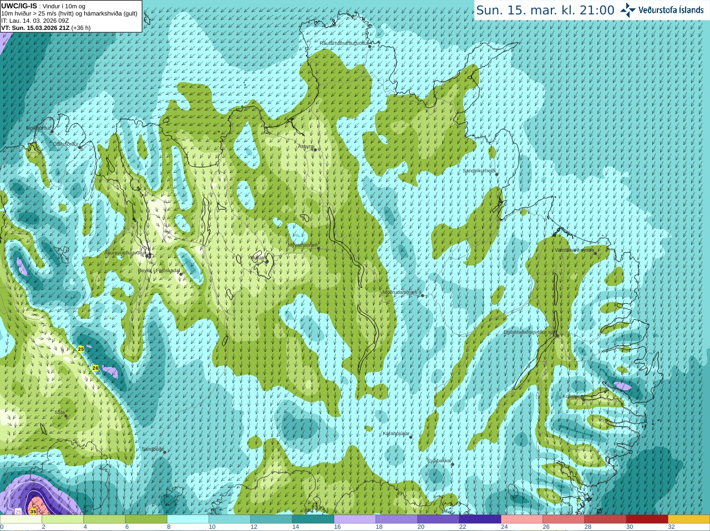Select the Ásbyrgi station marker
This screenshot has width=710, height=531.
pos(315,150)
